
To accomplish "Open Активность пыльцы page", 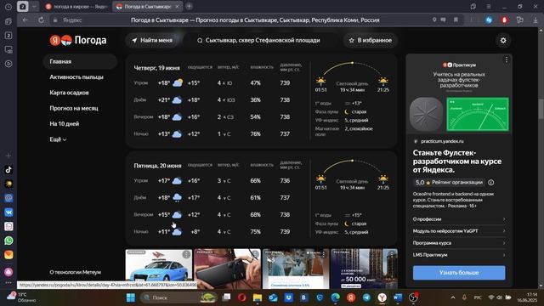I will point(76,77).
